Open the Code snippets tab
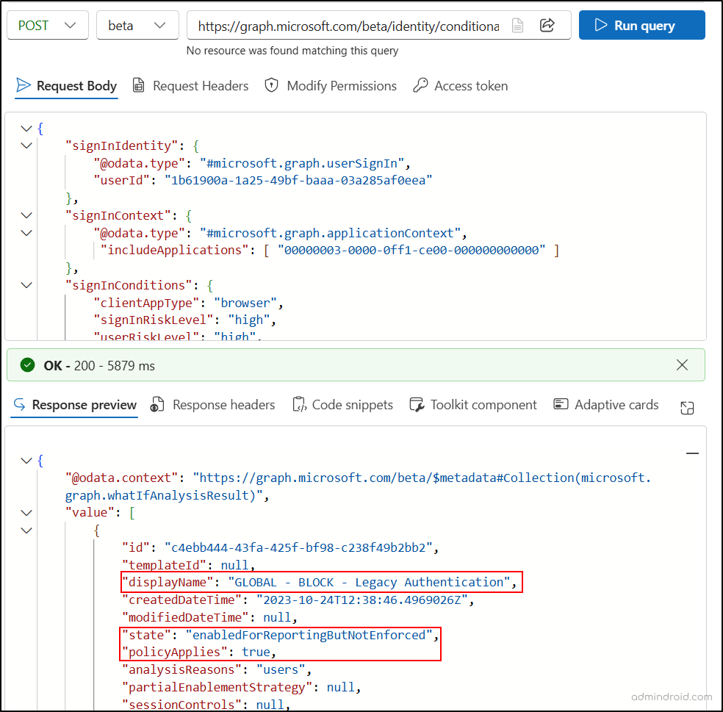The image size is (723, 712). point(342,405)
